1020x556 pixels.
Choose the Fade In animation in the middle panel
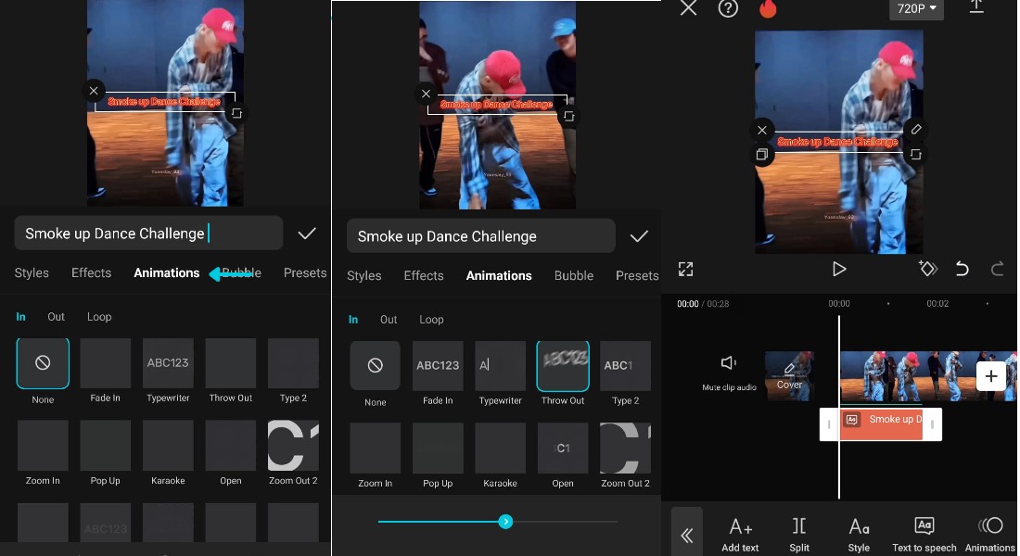click(x=438, y=365)
